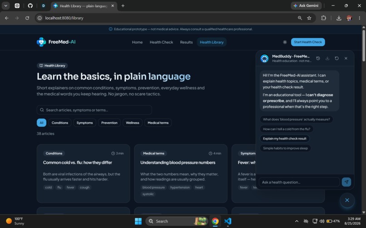
Task: Bookmark this page with the star icon
Action: (309, 18)
